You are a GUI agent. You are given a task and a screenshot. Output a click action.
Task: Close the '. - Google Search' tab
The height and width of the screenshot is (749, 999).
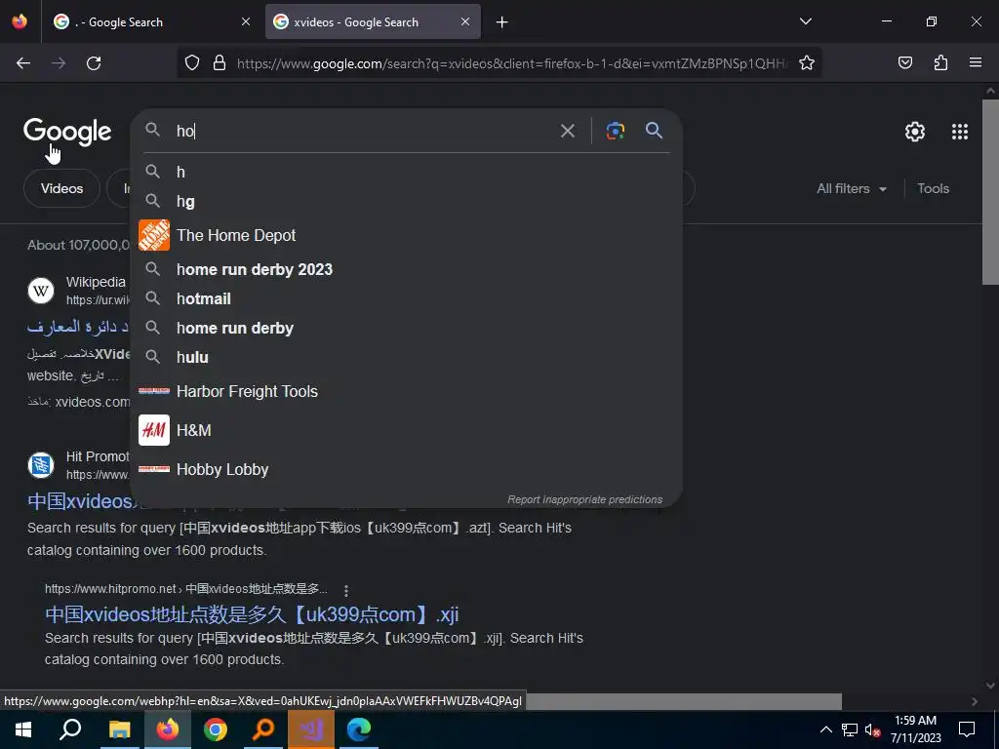[246, 22]
